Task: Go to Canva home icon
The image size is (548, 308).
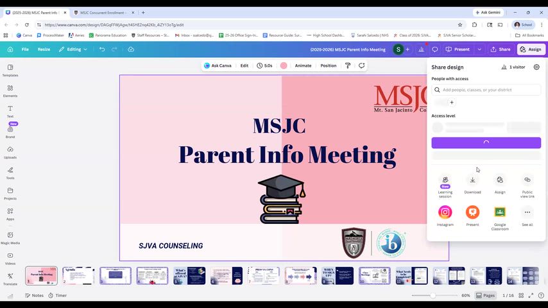Action: click(10, 49)
